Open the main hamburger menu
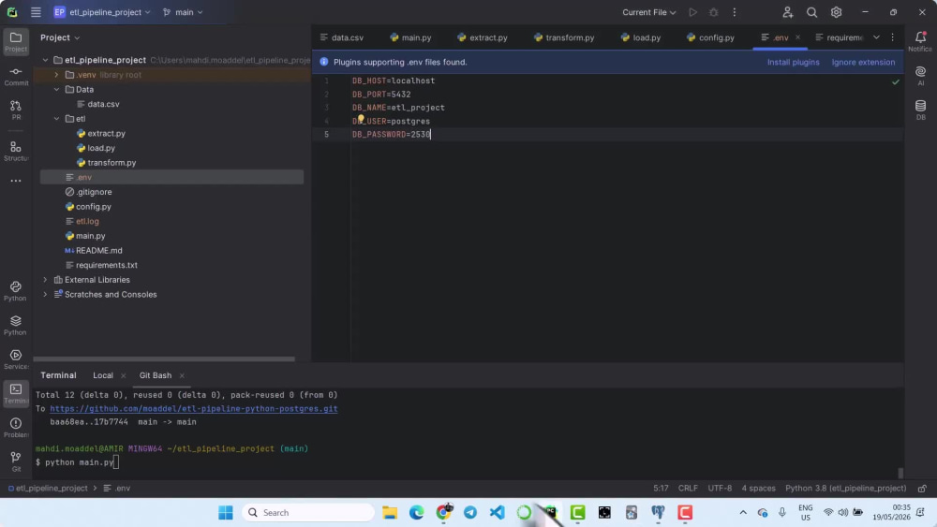The width and height of the screenshot is (937, 527). (36, 12)
